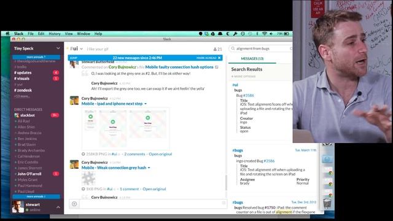Open Mobile - ipad and iphone next step
Viewport: 393px width, 221px height.
click(112, 104)
